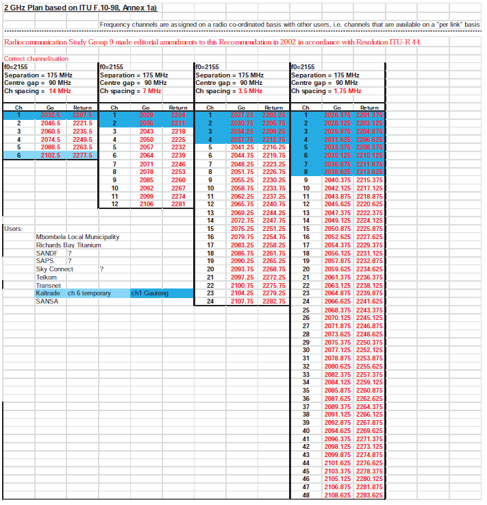This screenshot has height=505, width=487.
Task: Select the highlighted Go value 2102.5
Action: click(x=51, y=156)
